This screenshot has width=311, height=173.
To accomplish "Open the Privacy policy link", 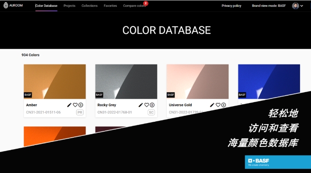I will [231, 6].
